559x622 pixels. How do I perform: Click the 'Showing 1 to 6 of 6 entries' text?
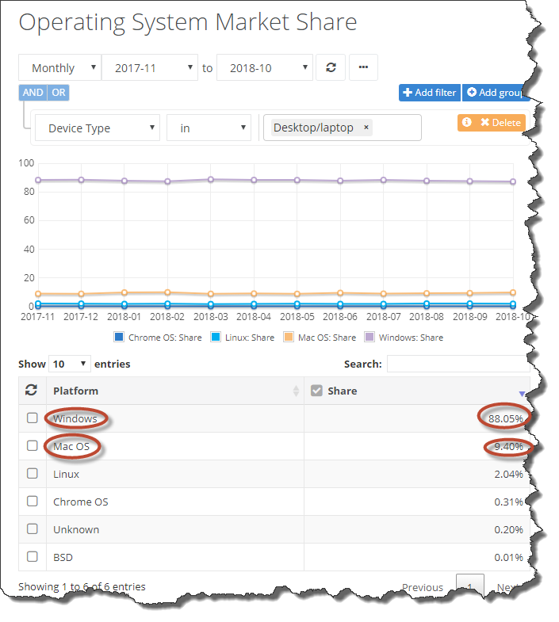tap(82, 586)
